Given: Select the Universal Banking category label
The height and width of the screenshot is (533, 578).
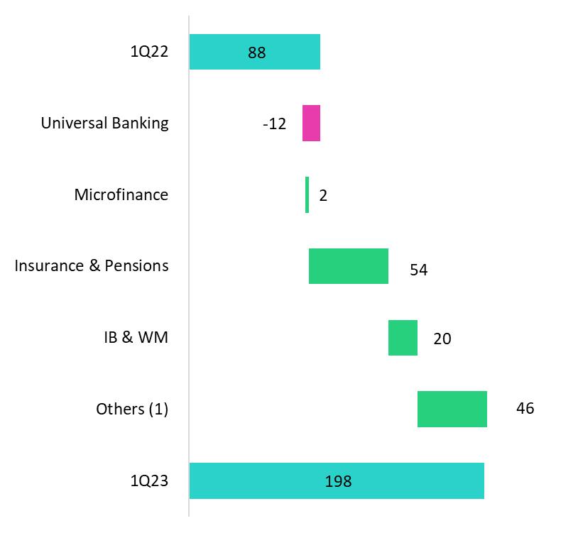Looking at the screenshot, I should [x=105, y=123].
